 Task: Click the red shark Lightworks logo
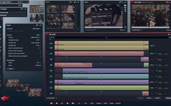(x=5, y=98)
